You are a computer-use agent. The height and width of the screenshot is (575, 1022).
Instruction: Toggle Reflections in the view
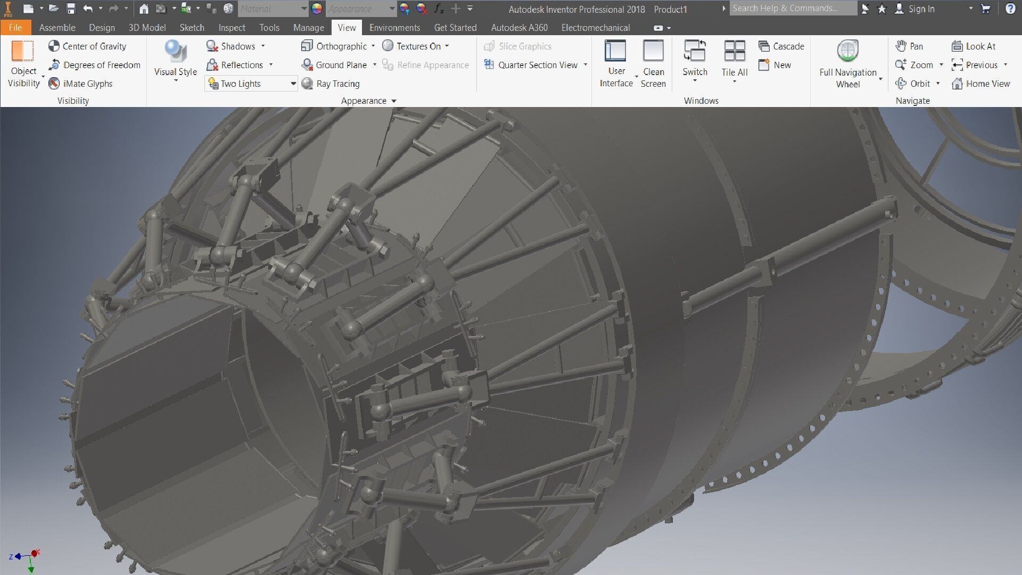pos(235,65)
